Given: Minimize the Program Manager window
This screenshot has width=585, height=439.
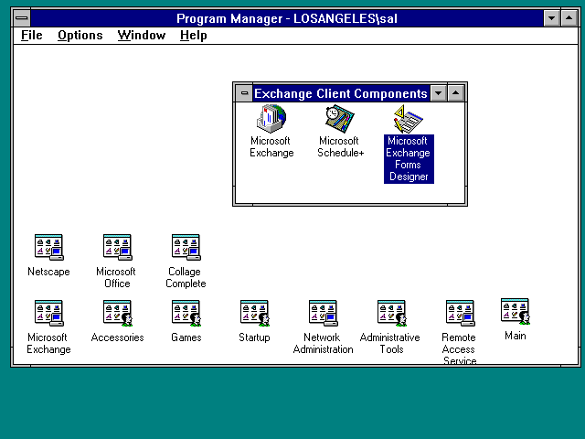Looking at the screenshot, I should tap(551, 18).
